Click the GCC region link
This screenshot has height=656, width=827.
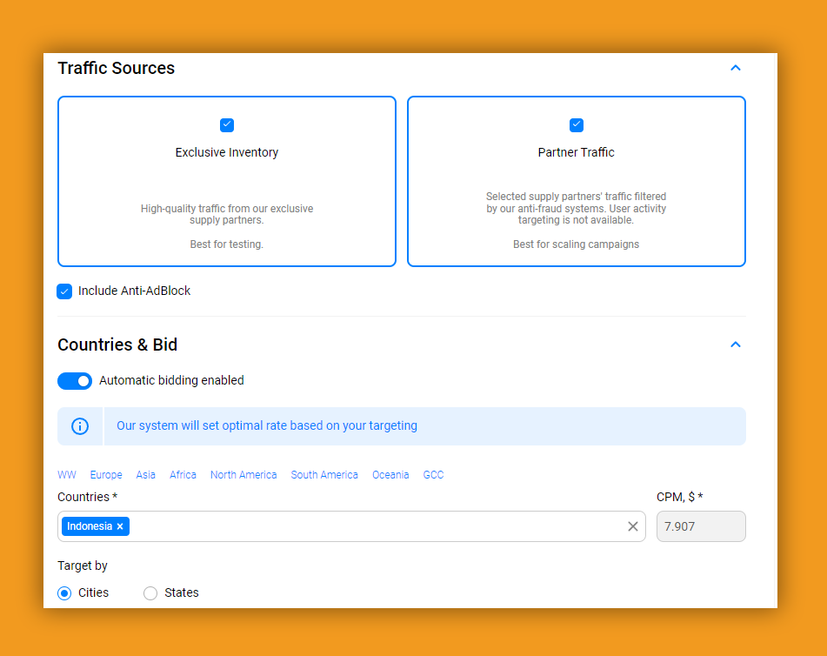(433, 475)
